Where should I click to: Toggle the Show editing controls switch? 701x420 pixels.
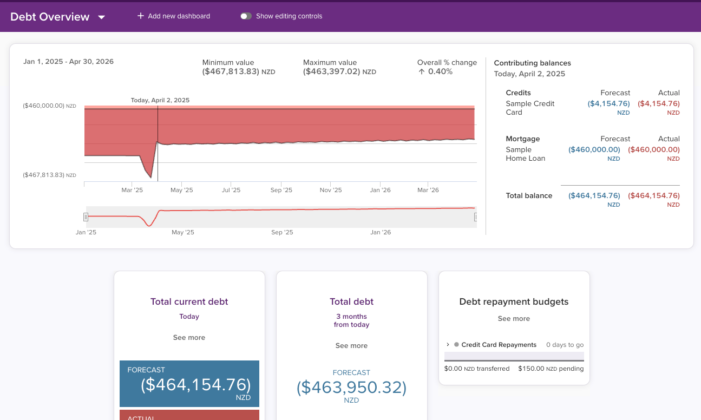(246, 16)
